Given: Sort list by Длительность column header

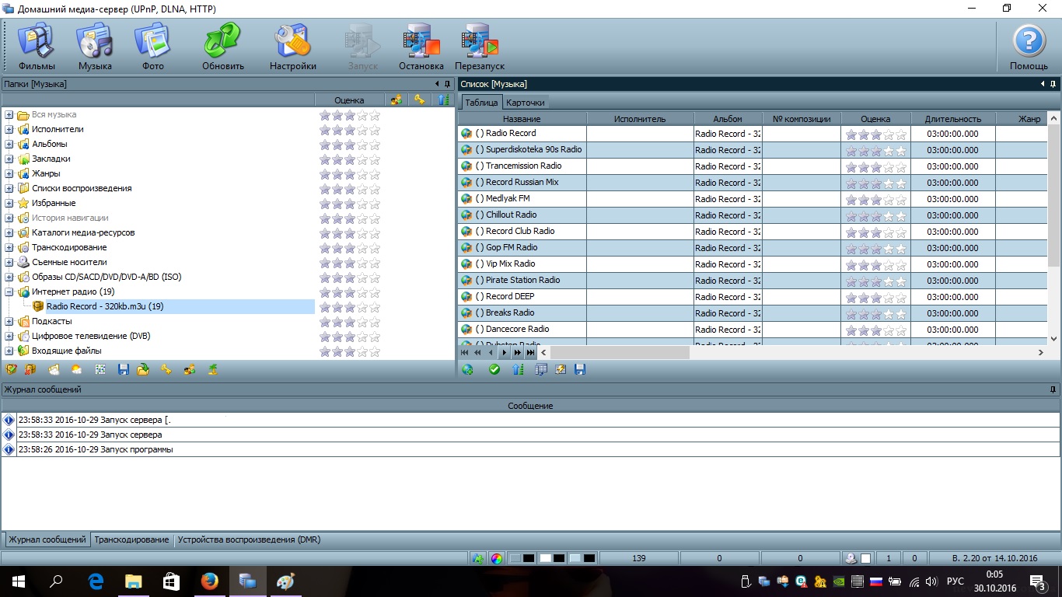Looking at the screenshot, I should coord(952,119).
